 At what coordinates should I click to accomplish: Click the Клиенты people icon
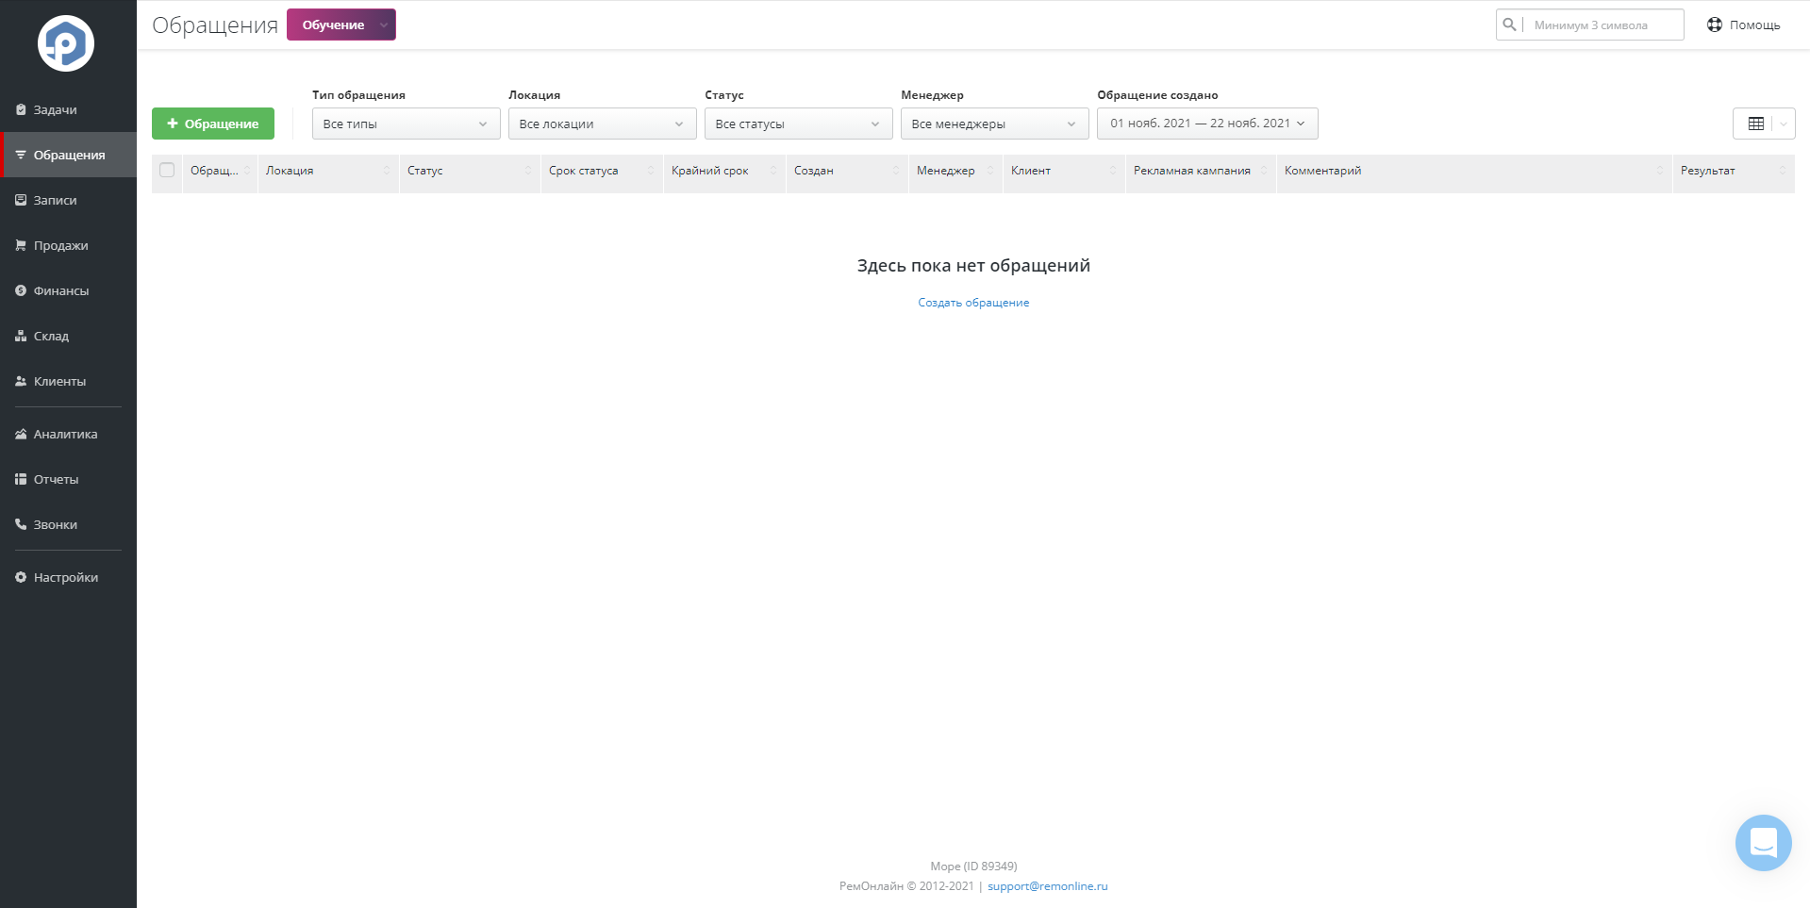[21, 381]
